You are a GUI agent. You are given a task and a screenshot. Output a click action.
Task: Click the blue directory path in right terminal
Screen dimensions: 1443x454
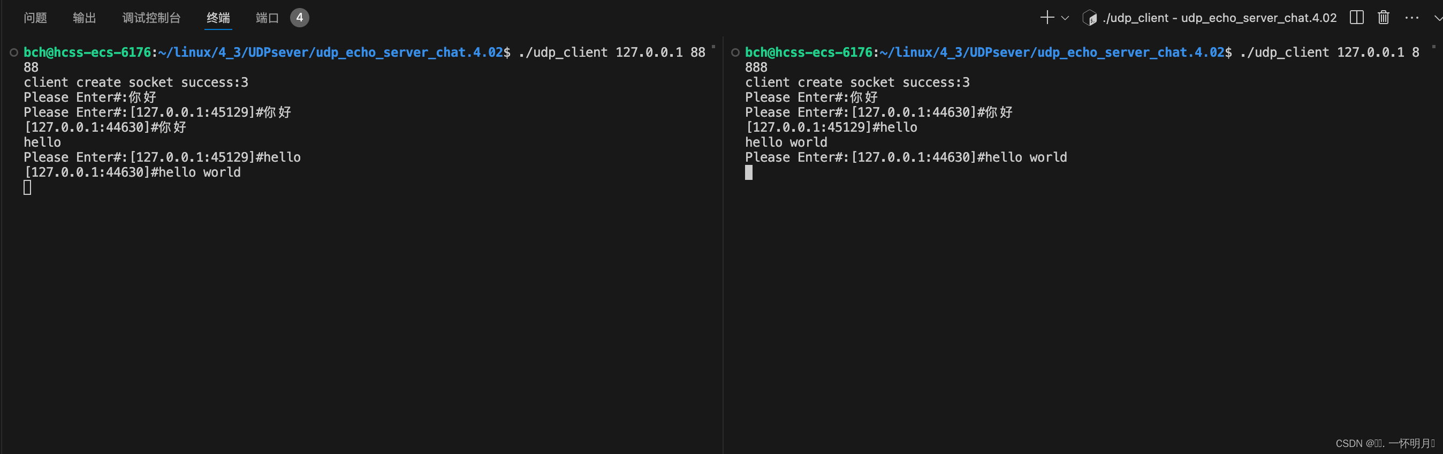click(x=1052, y=52)
